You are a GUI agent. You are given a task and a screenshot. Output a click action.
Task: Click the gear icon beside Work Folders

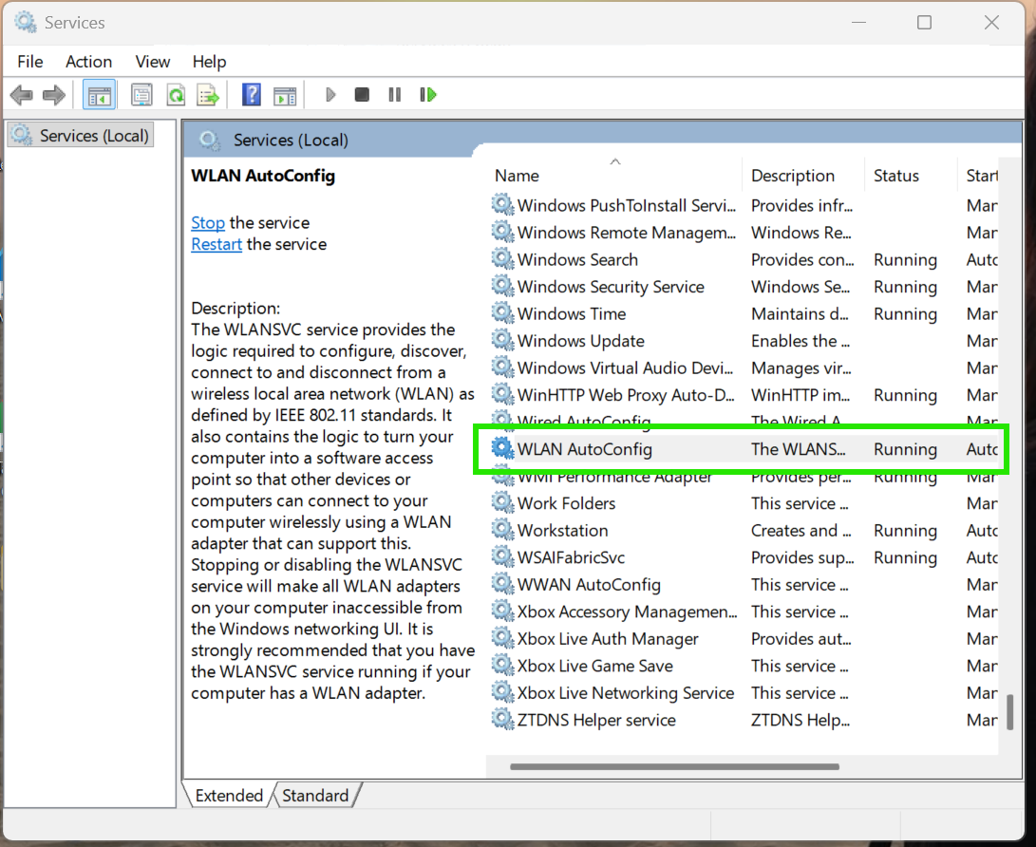point(502,502)
